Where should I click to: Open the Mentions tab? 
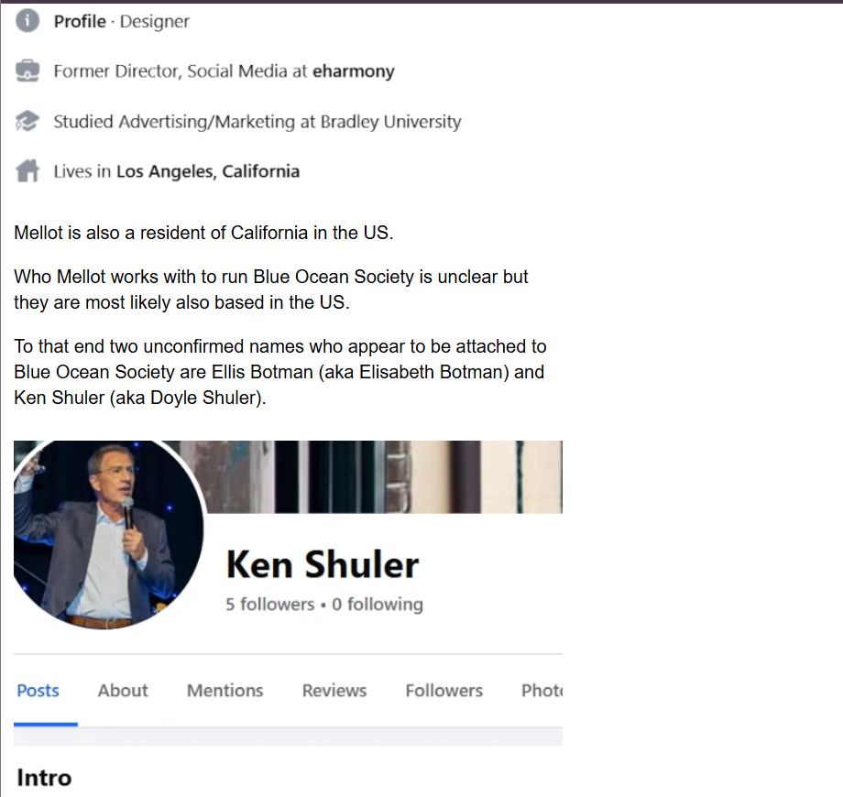click(224, 690)
